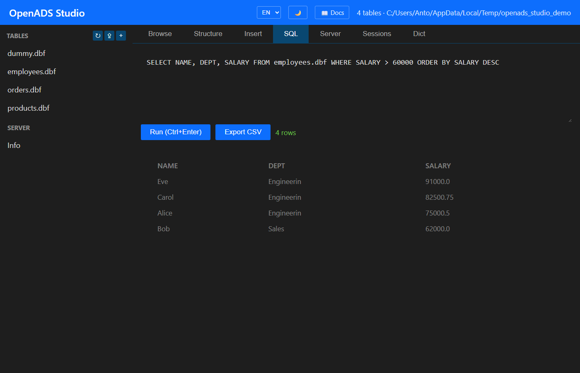The height and width of the screenshot is (373, 580).
Task: Select products.dbf in the sidebar
Action: [x=28, y=108]
